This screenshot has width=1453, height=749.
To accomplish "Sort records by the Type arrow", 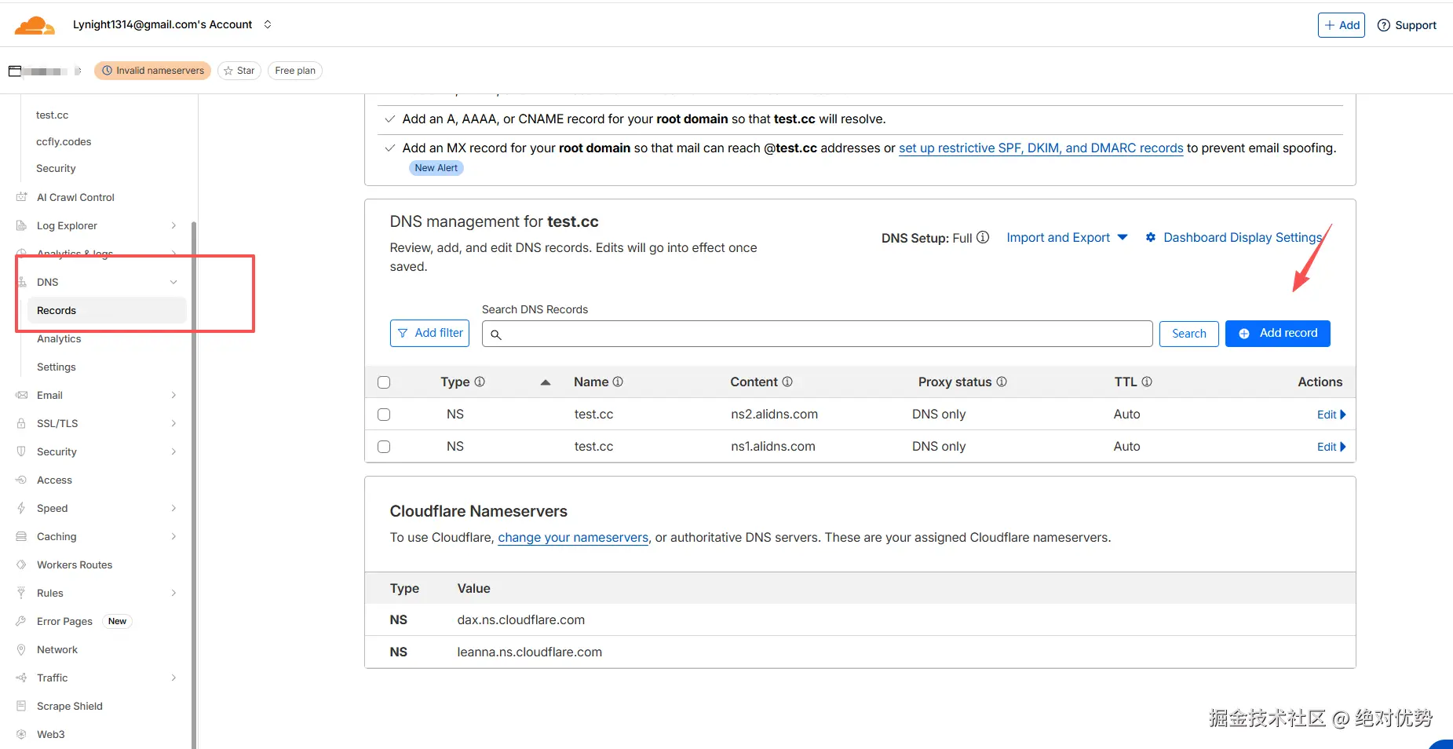I will (x=546, y=382).
